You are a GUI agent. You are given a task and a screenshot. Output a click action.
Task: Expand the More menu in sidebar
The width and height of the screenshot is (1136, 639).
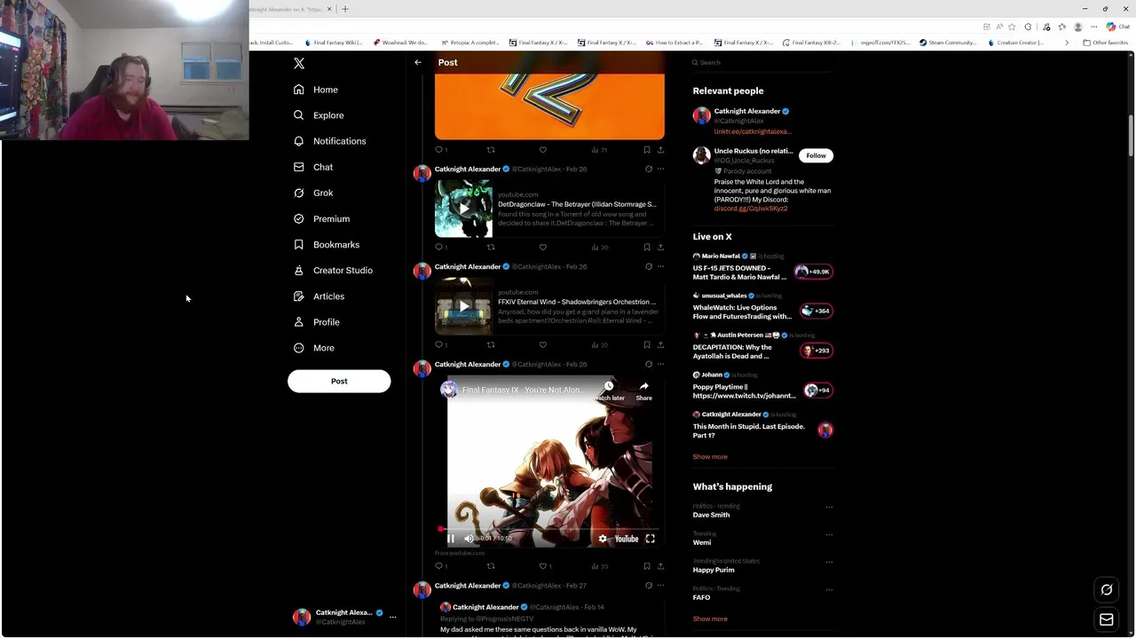[314, 348]
